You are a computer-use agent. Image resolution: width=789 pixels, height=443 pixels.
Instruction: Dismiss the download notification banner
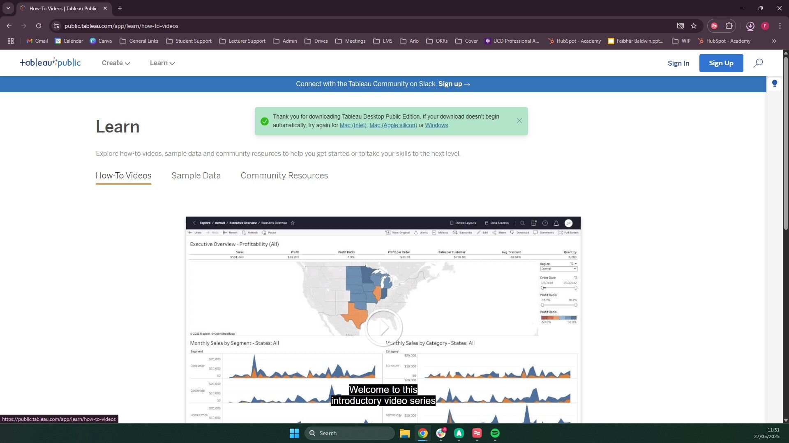coord(519,121)
